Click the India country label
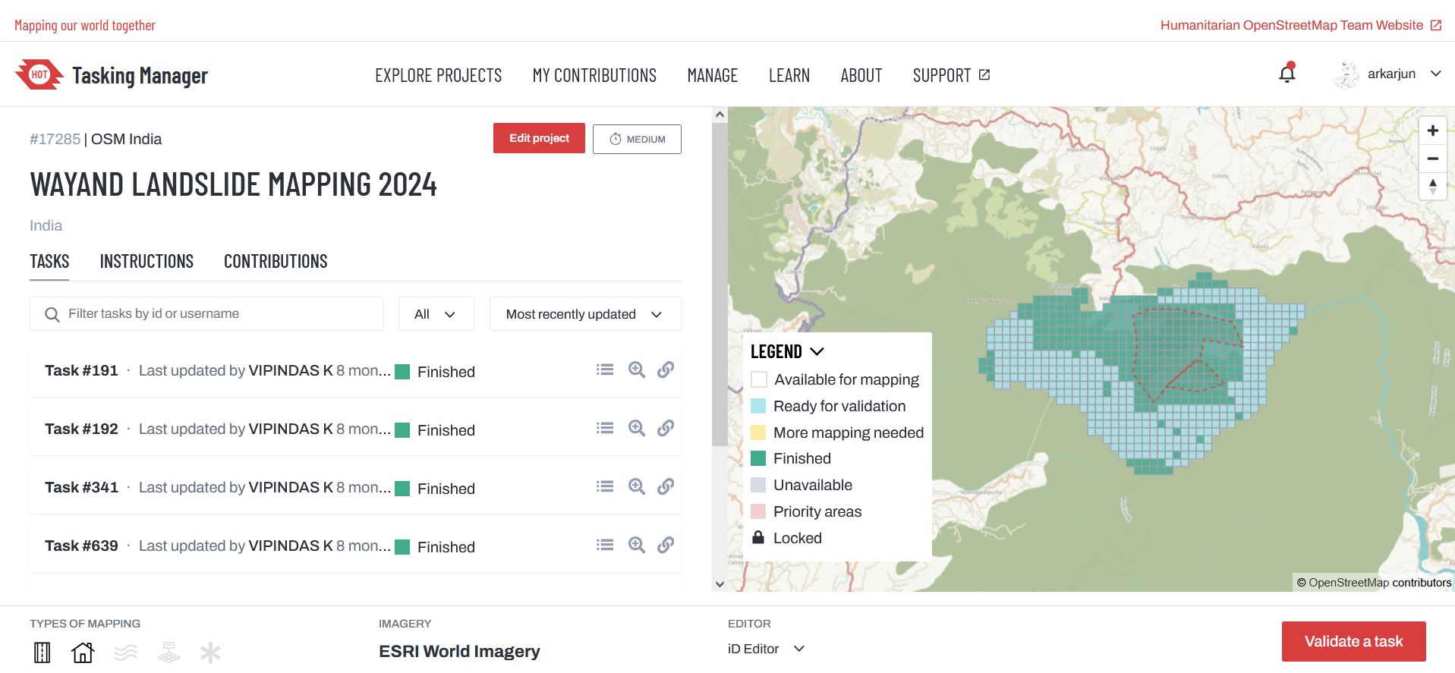Viewport: 1455px width, 673px height. (x=46, y=225)
